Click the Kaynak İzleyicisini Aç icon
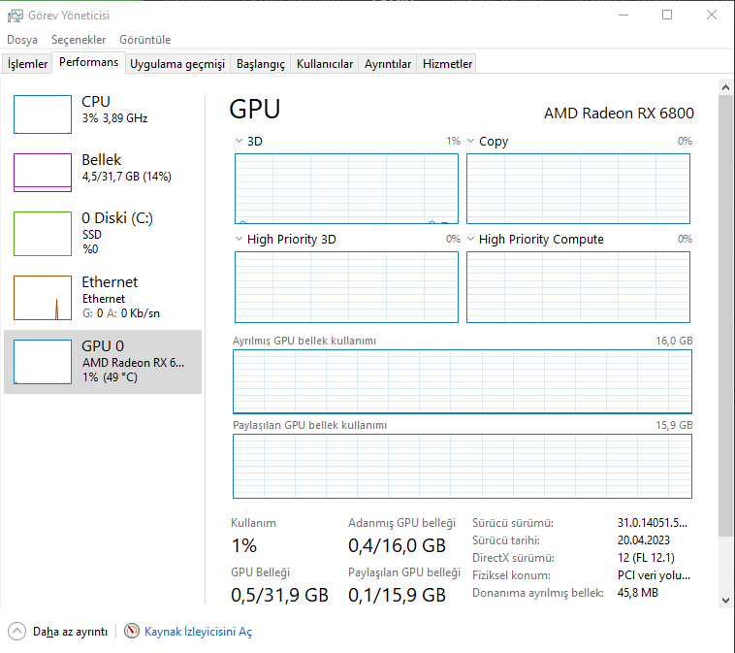The width and height of the screenshot is (735, 653). (x=132, y=632)
